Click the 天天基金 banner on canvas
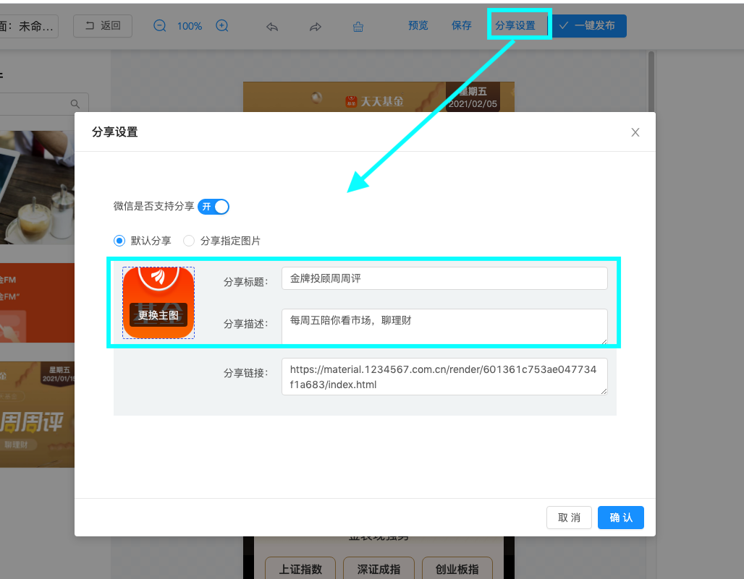Image resolution: width=744 pixels, height=579 pixels. 379,97
